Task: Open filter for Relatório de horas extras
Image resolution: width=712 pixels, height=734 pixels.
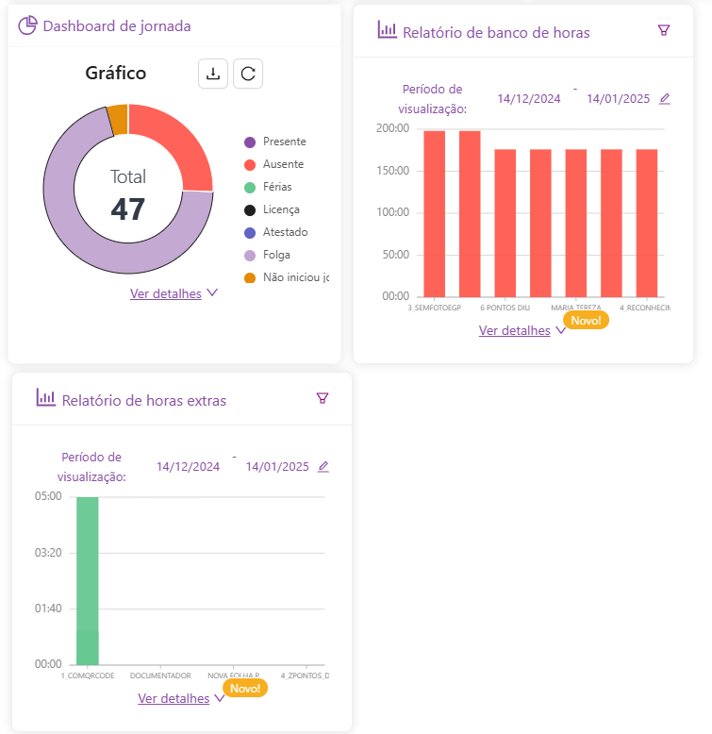Action: pyautogui.click(x=323, y=398)
